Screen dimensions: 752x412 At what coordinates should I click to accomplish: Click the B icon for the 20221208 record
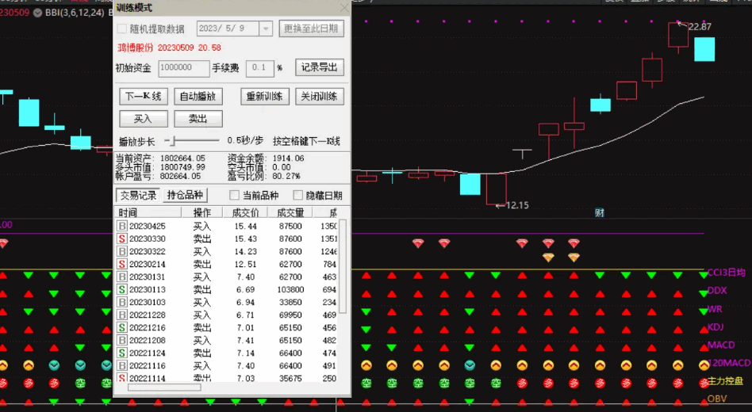pos(122,340)
